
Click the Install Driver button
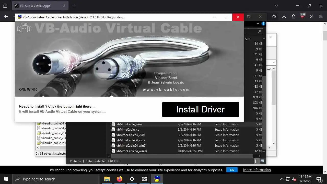coord(201,109)
